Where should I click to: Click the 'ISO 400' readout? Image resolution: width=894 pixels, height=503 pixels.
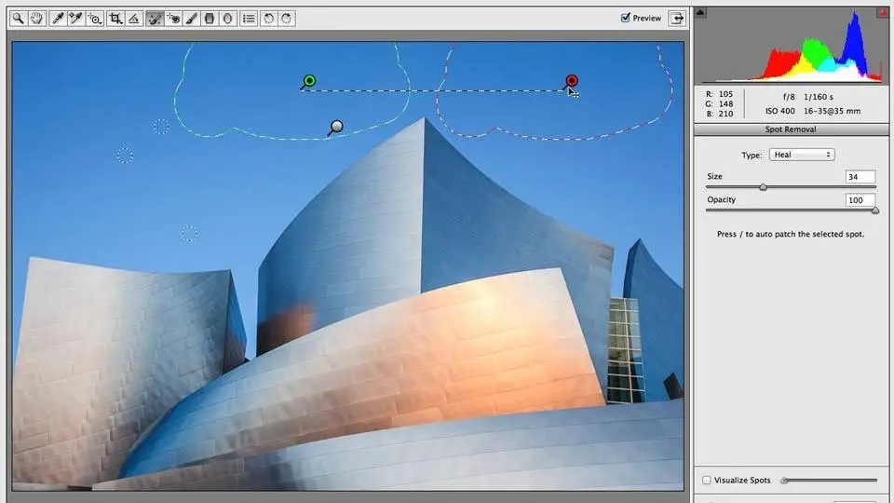[780, 111]
